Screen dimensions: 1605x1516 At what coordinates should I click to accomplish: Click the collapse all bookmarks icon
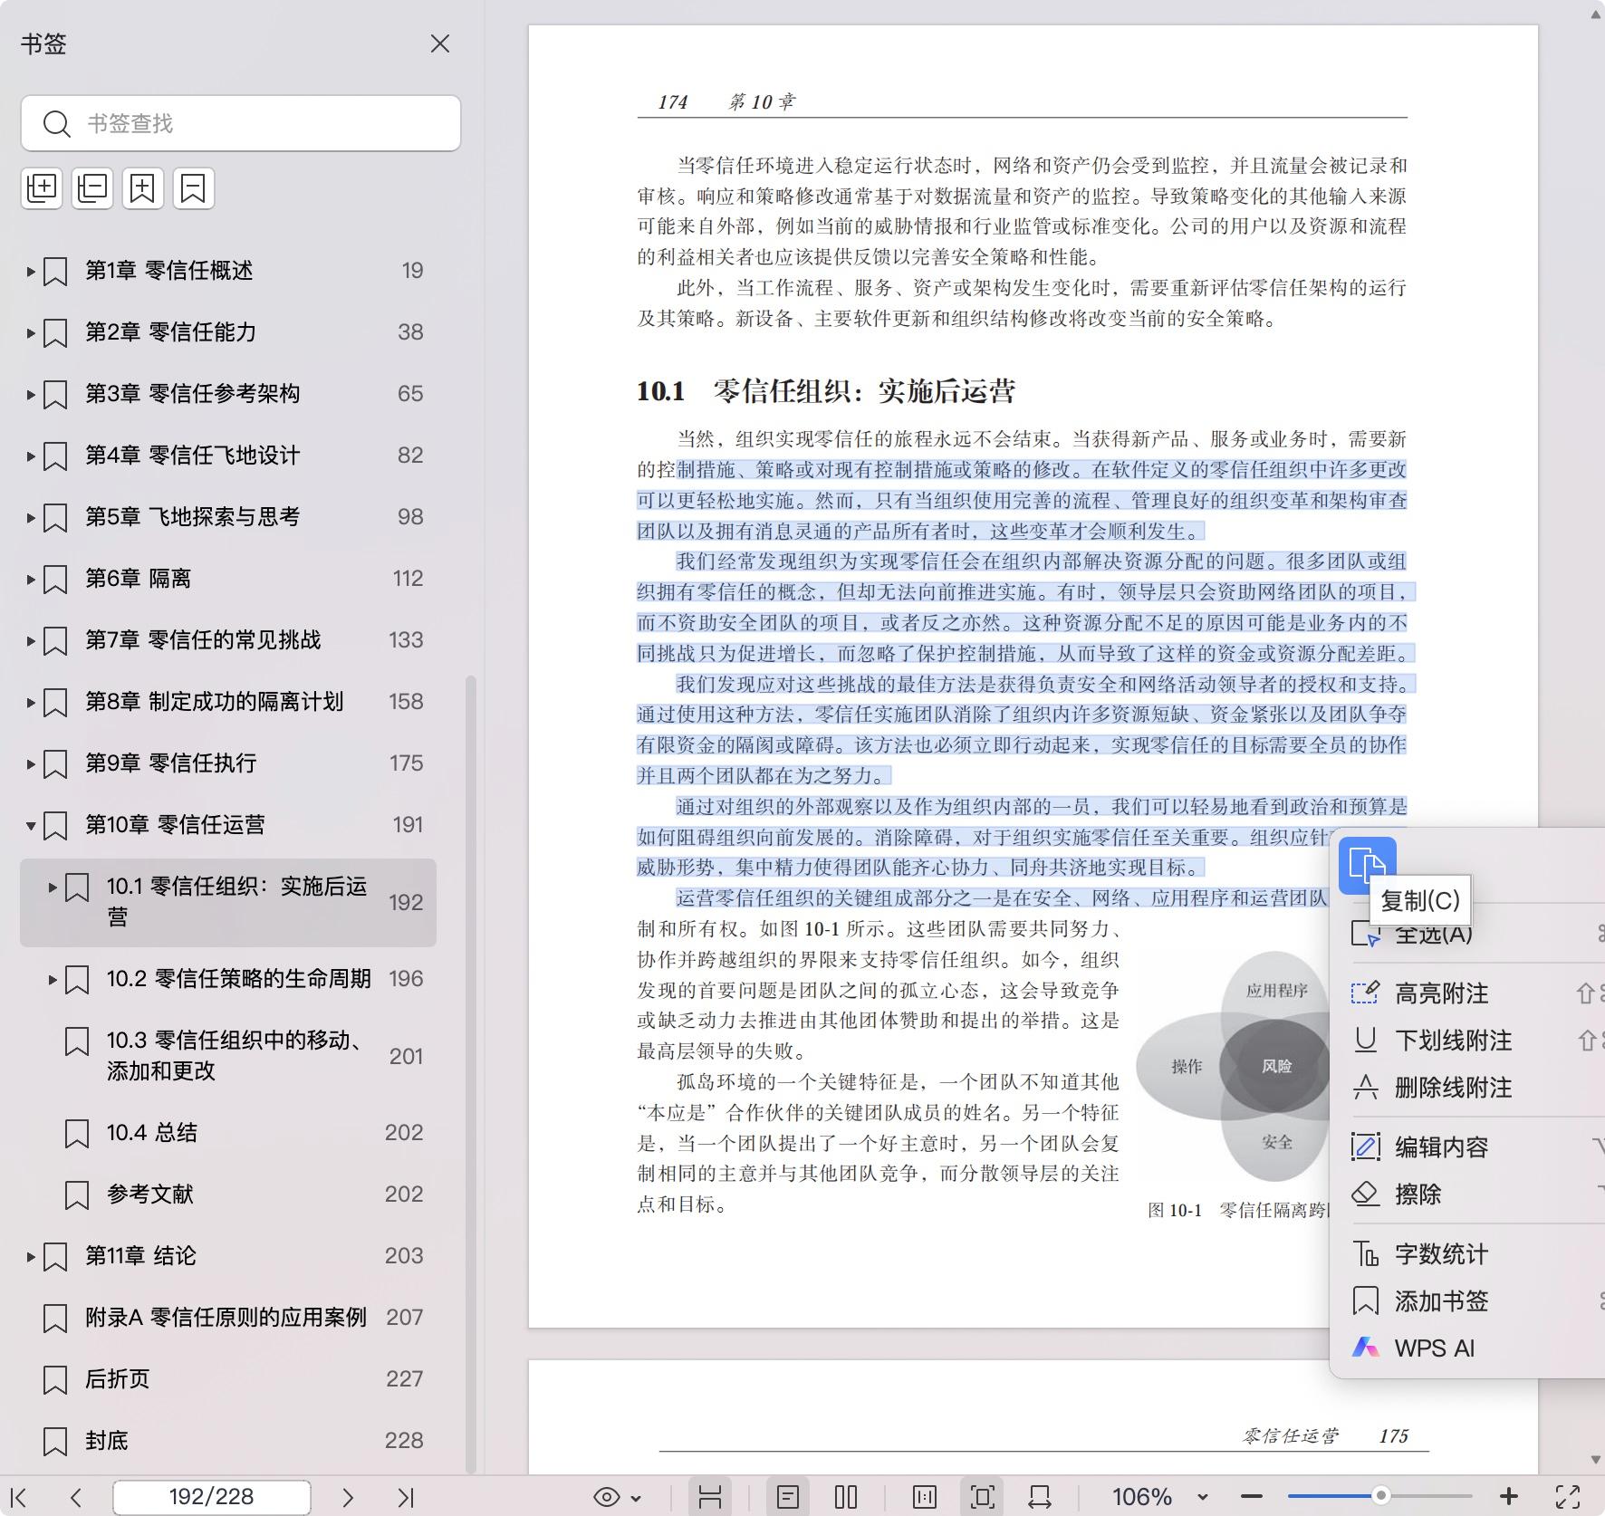point(92,188)
